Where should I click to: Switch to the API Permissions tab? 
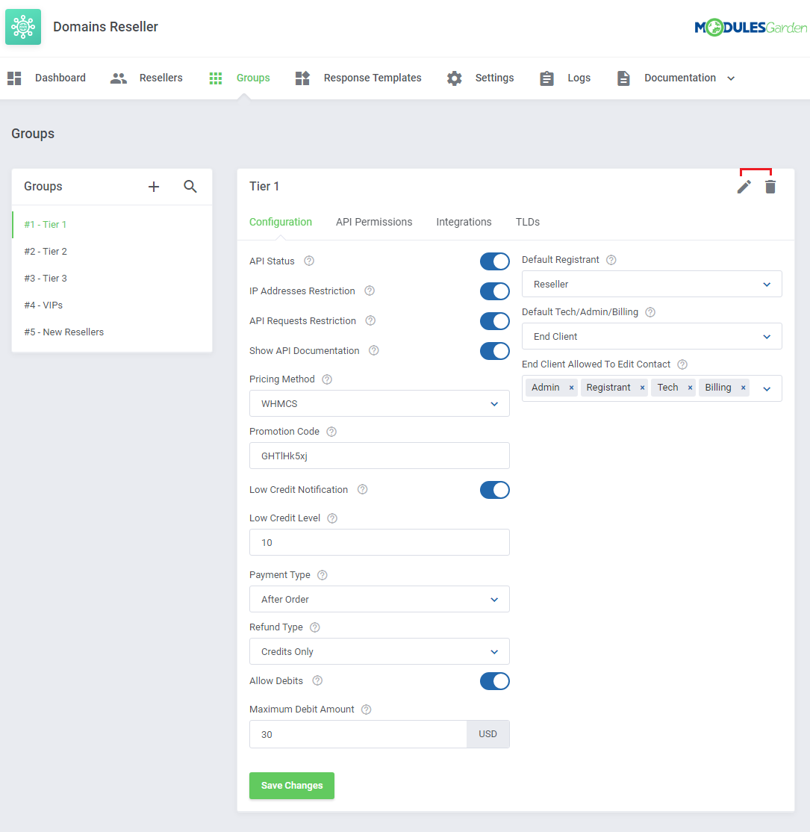(x=374, y=222)
